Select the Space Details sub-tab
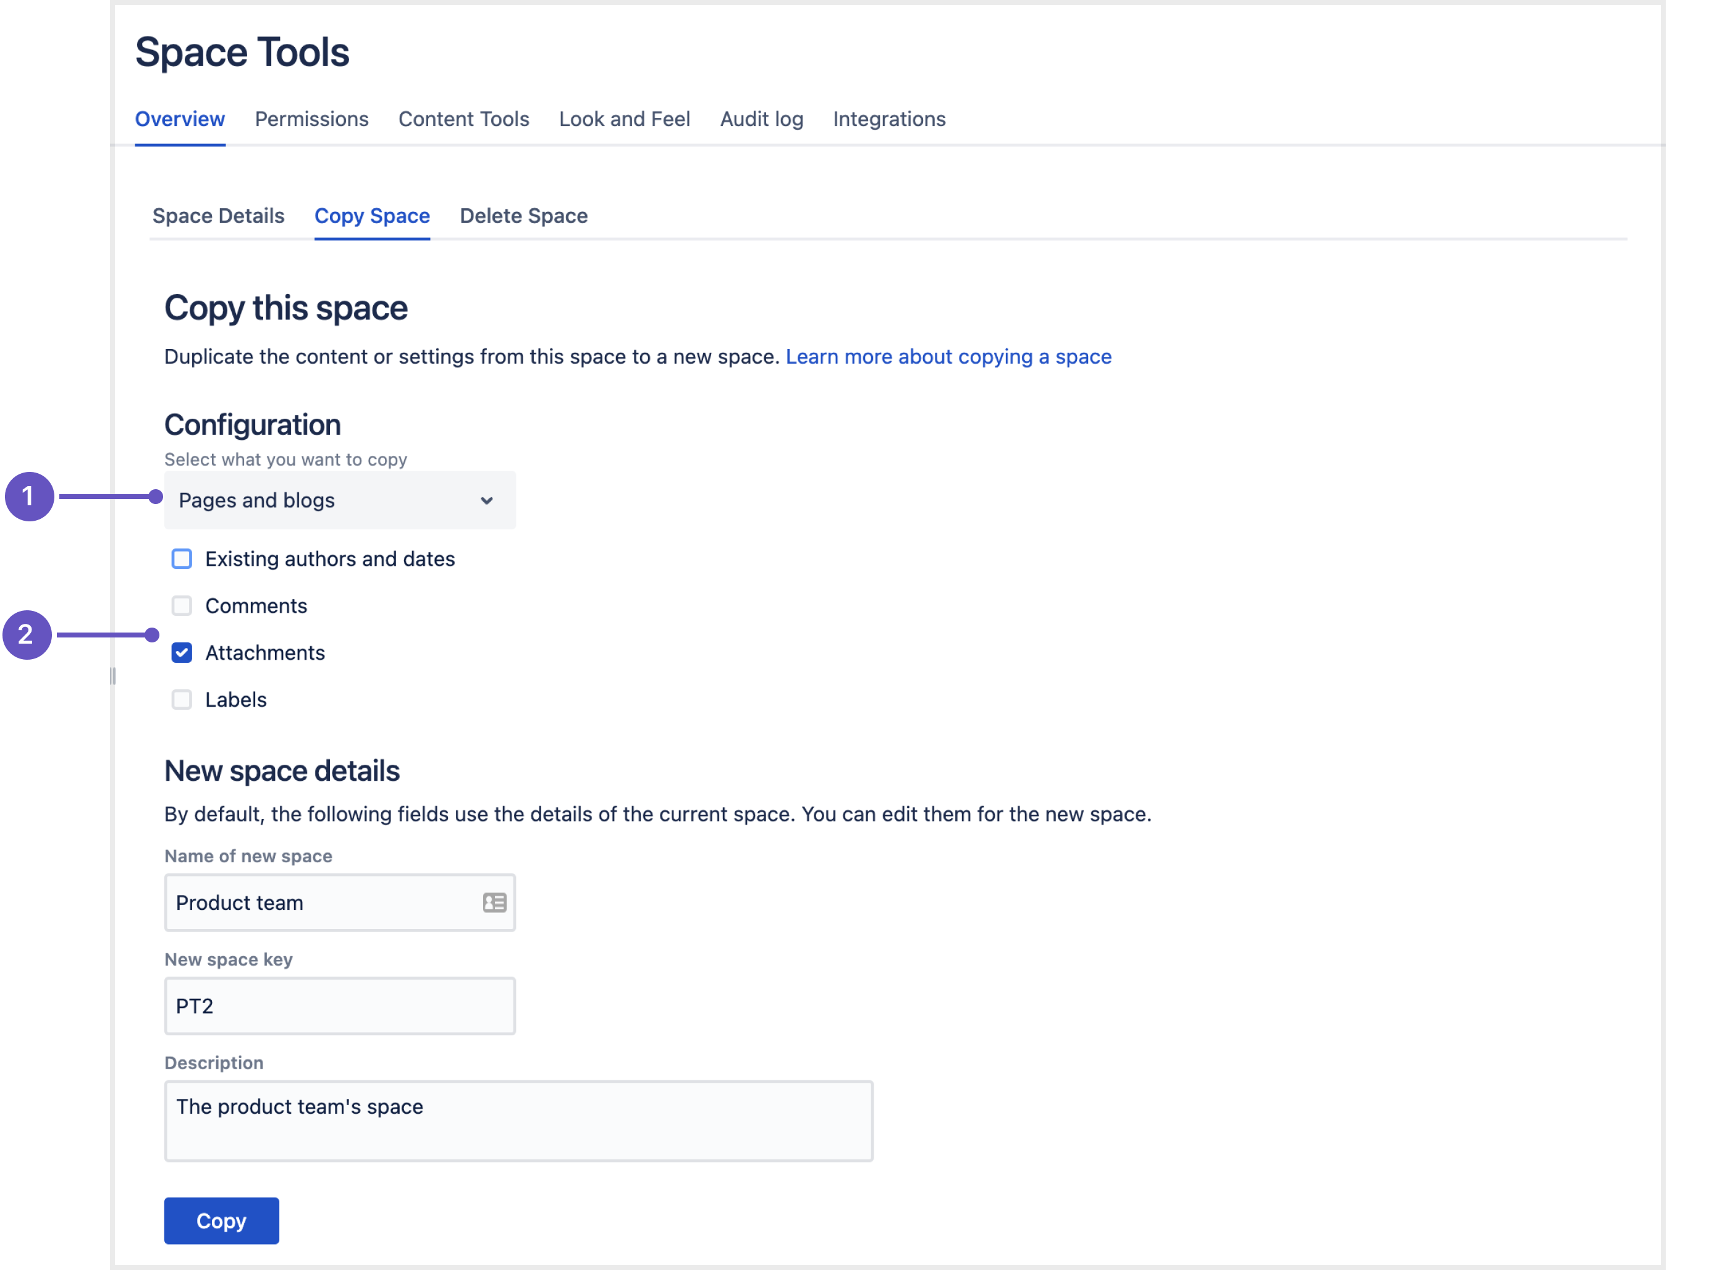 218,216
